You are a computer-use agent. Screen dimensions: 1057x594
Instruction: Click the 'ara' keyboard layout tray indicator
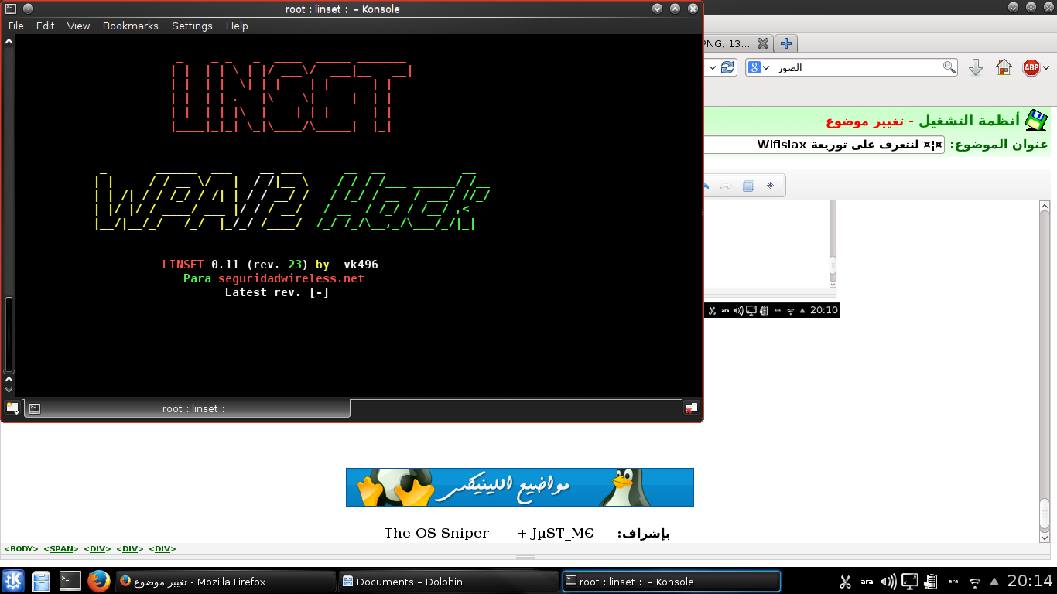867,582
